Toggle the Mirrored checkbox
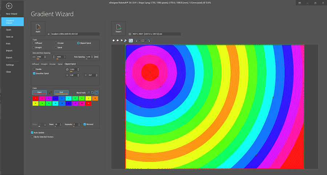This screenshot has width=327, height=175. click(85, 125)
